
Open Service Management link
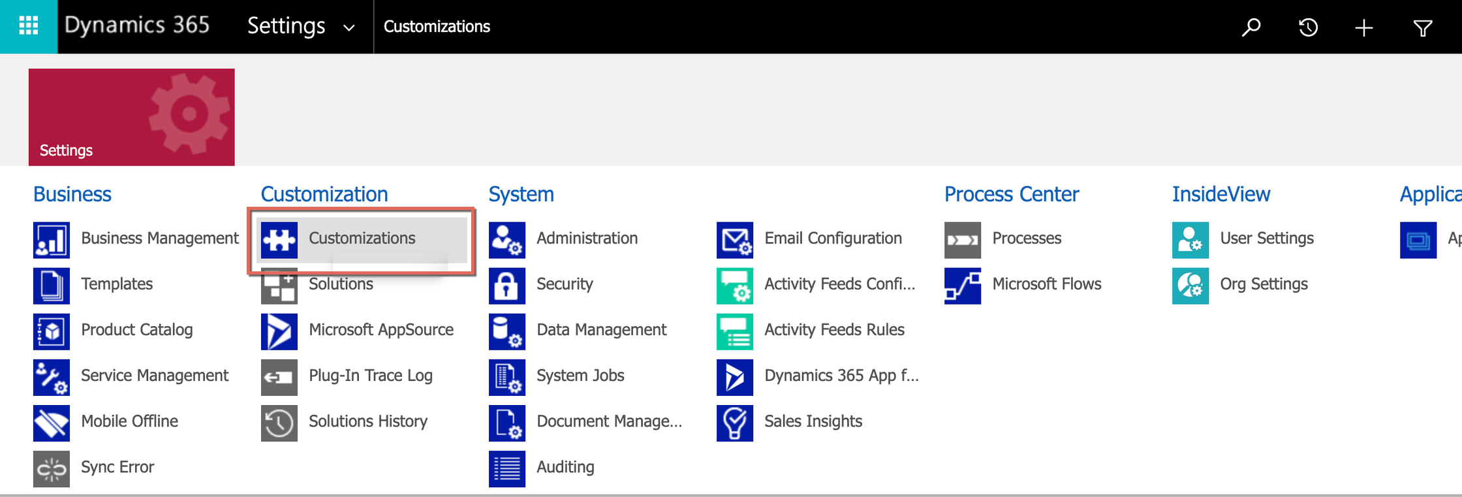tap(155, 375)
